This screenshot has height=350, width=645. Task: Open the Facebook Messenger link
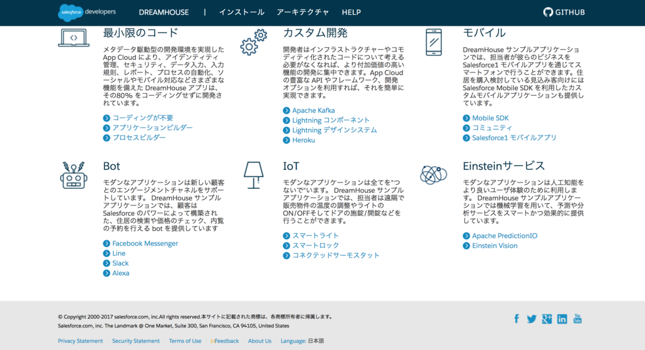[x=146, y=244]
